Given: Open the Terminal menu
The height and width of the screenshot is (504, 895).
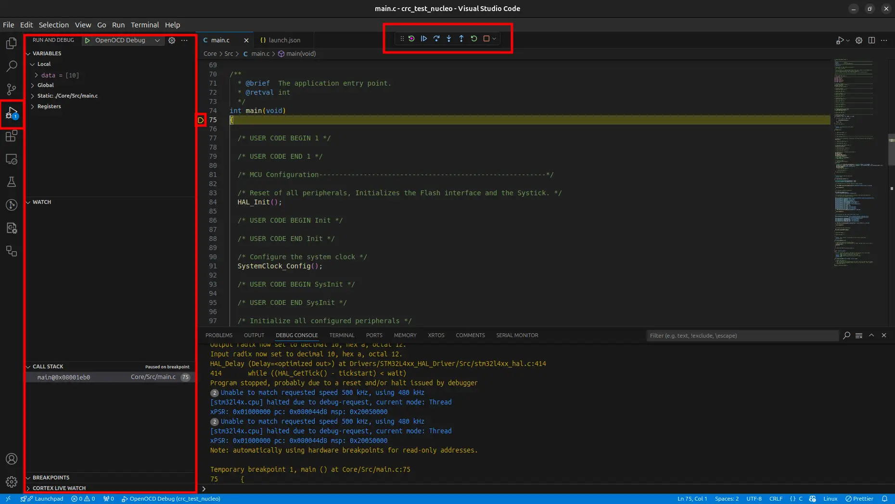Looking at the screenshot, I should pyautogui.click(x=145, y=25).
